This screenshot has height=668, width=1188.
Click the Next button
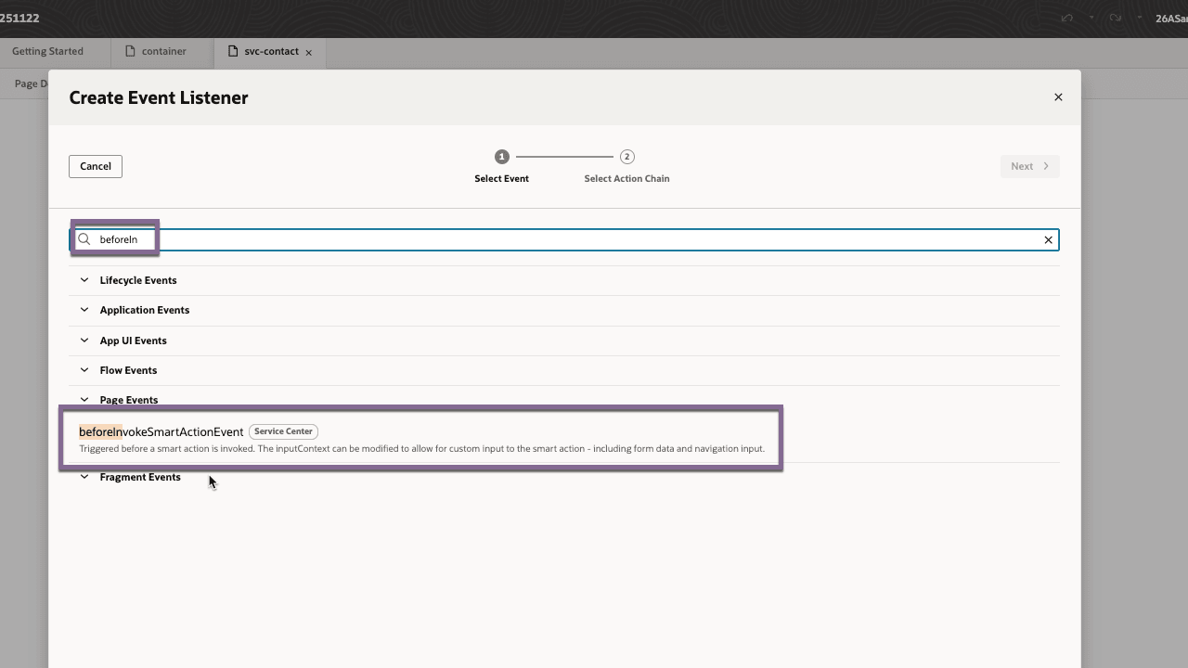point(1029,166)
